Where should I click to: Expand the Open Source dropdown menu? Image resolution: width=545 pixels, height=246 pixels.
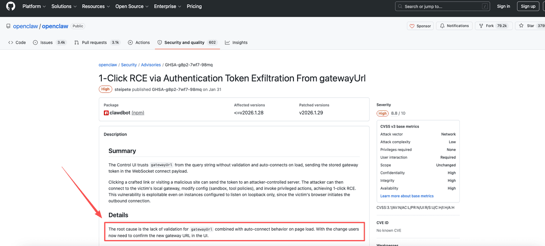[x=132, y=6]
